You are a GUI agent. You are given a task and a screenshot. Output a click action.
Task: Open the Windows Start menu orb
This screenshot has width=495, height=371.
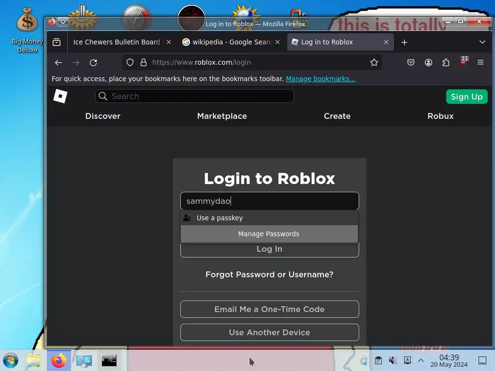tap(11, 360)
